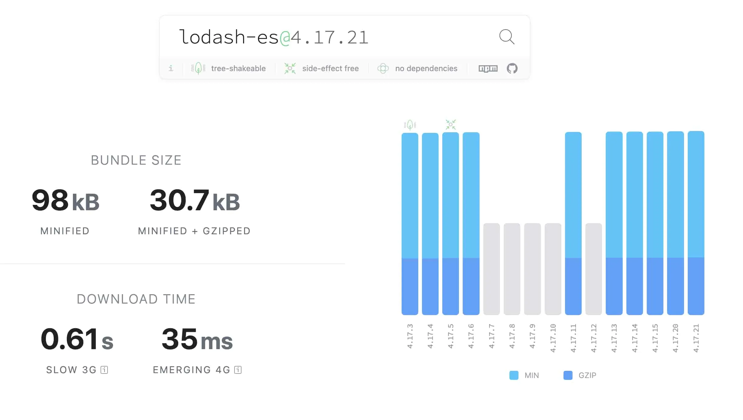Click tree icon above the 4.17.3 bar

[x=410, y=125]
